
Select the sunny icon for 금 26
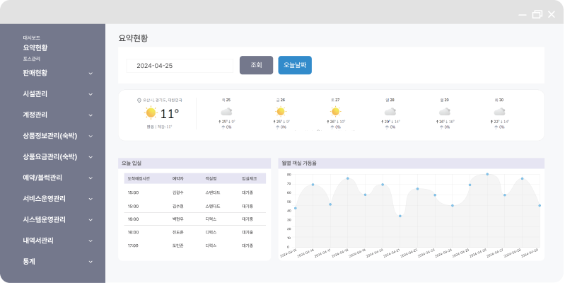tap(281, 111)
